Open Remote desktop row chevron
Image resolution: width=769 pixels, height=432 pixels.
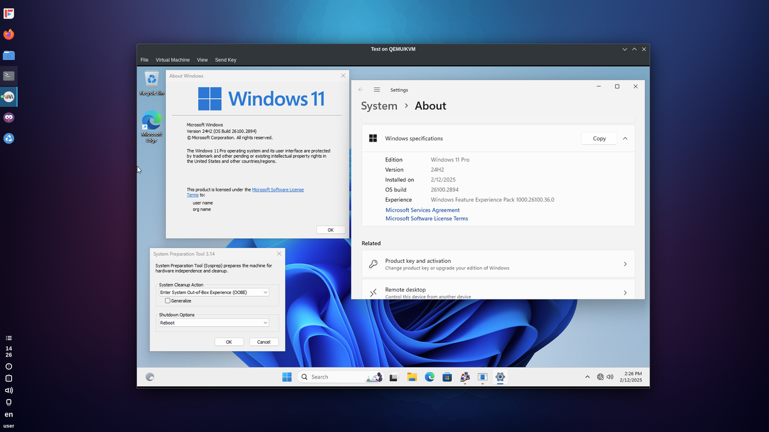tap(625, 293)
